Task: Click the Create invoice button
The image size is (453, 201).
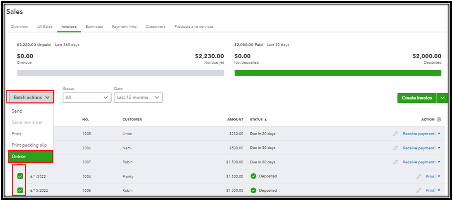Action: coord(416,98)
